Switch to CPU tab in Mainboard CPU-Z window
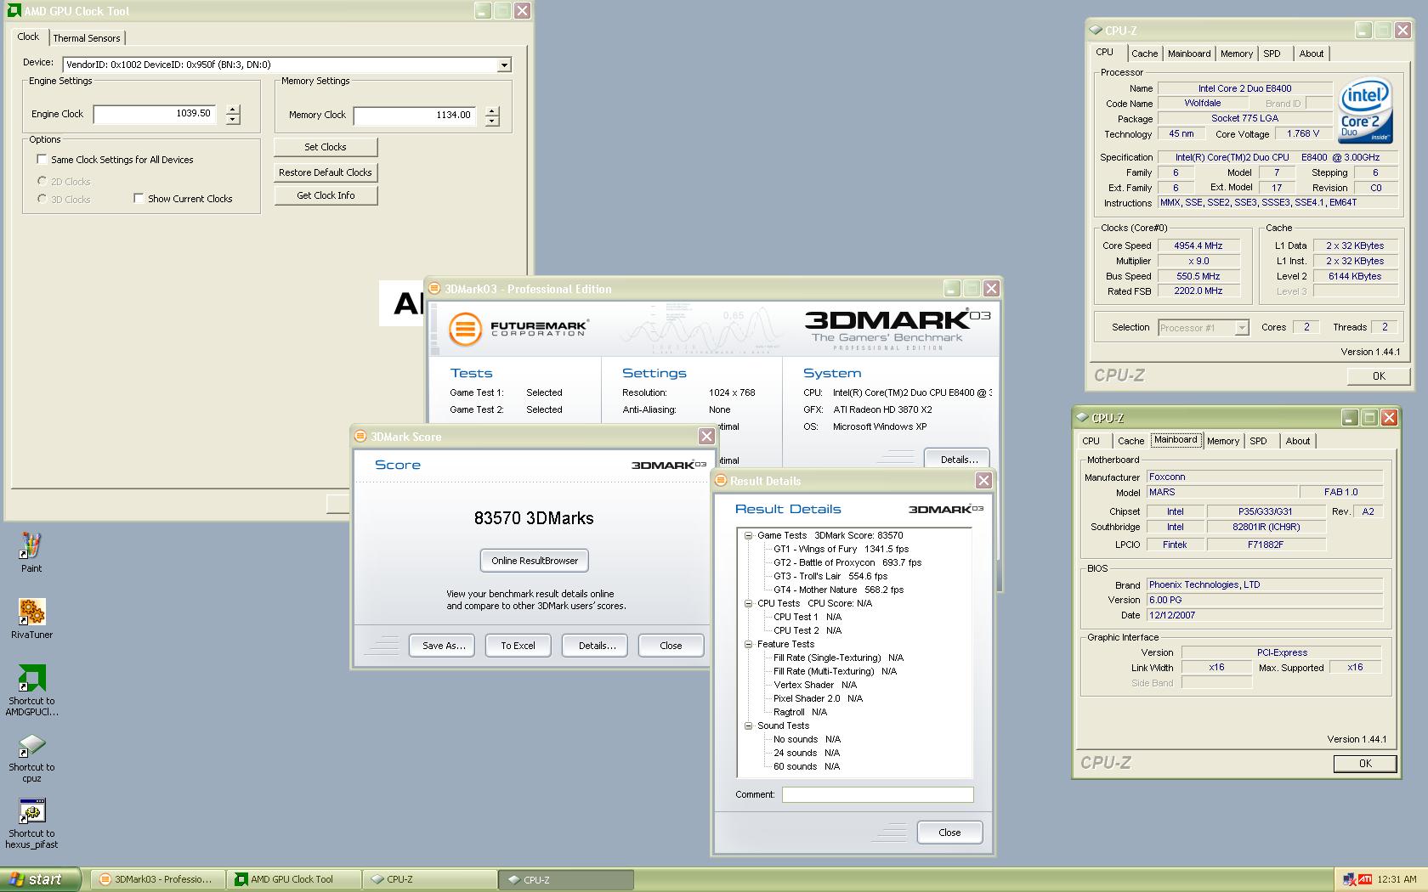 tap(1091, 441)
